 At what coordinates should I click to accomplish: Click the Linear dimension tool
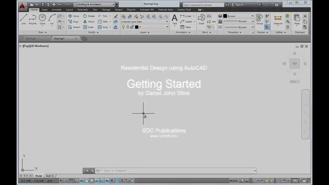(186, 16)
